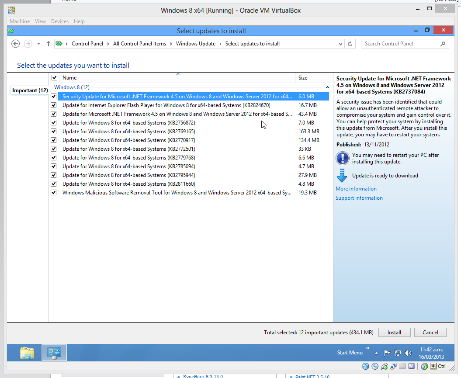Viewport: 461px width, 378px height.
Task: Open the recent locations dropdown arrow
Action: point(38,44)
